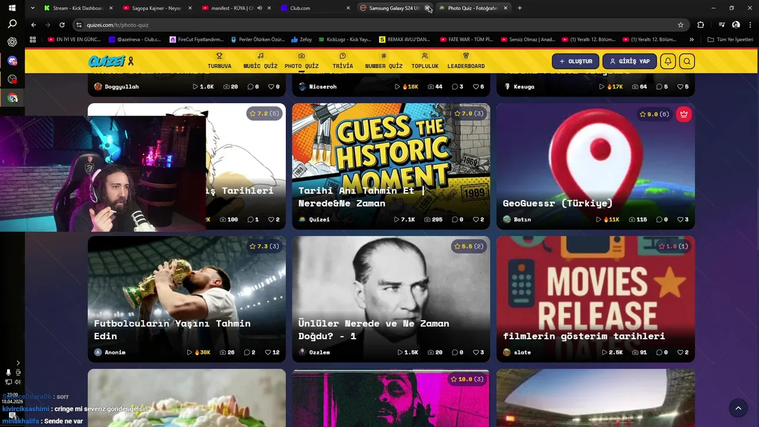Click the scroll-to-top arrow button
This screenshot has width=759, height=427.
pos(738,408)
